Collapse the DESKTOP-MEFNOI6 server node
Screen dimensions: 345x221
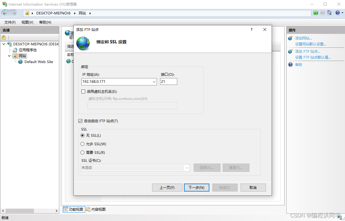tap(4, 44)
